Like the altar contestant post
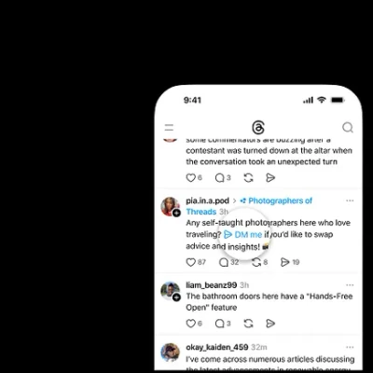 190,178
